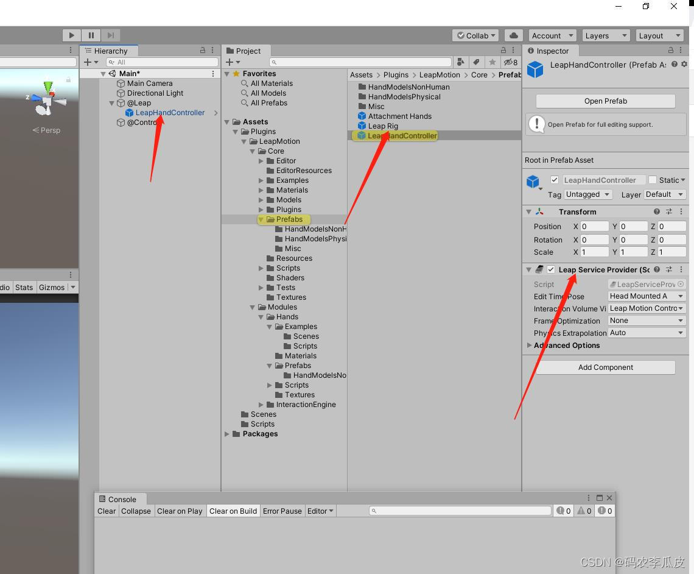The image size is (694, 574).
Task: Open Transform component help icon
Action: pyautogui.click(x=657, y=211)
